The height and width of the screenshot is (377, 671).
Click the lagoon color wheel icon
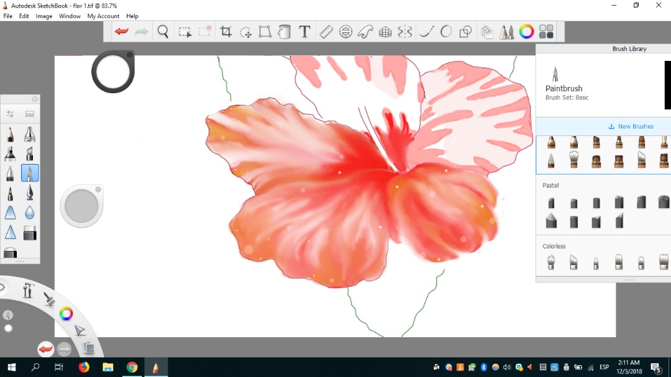pyautogui.click(x=66, y=314)
